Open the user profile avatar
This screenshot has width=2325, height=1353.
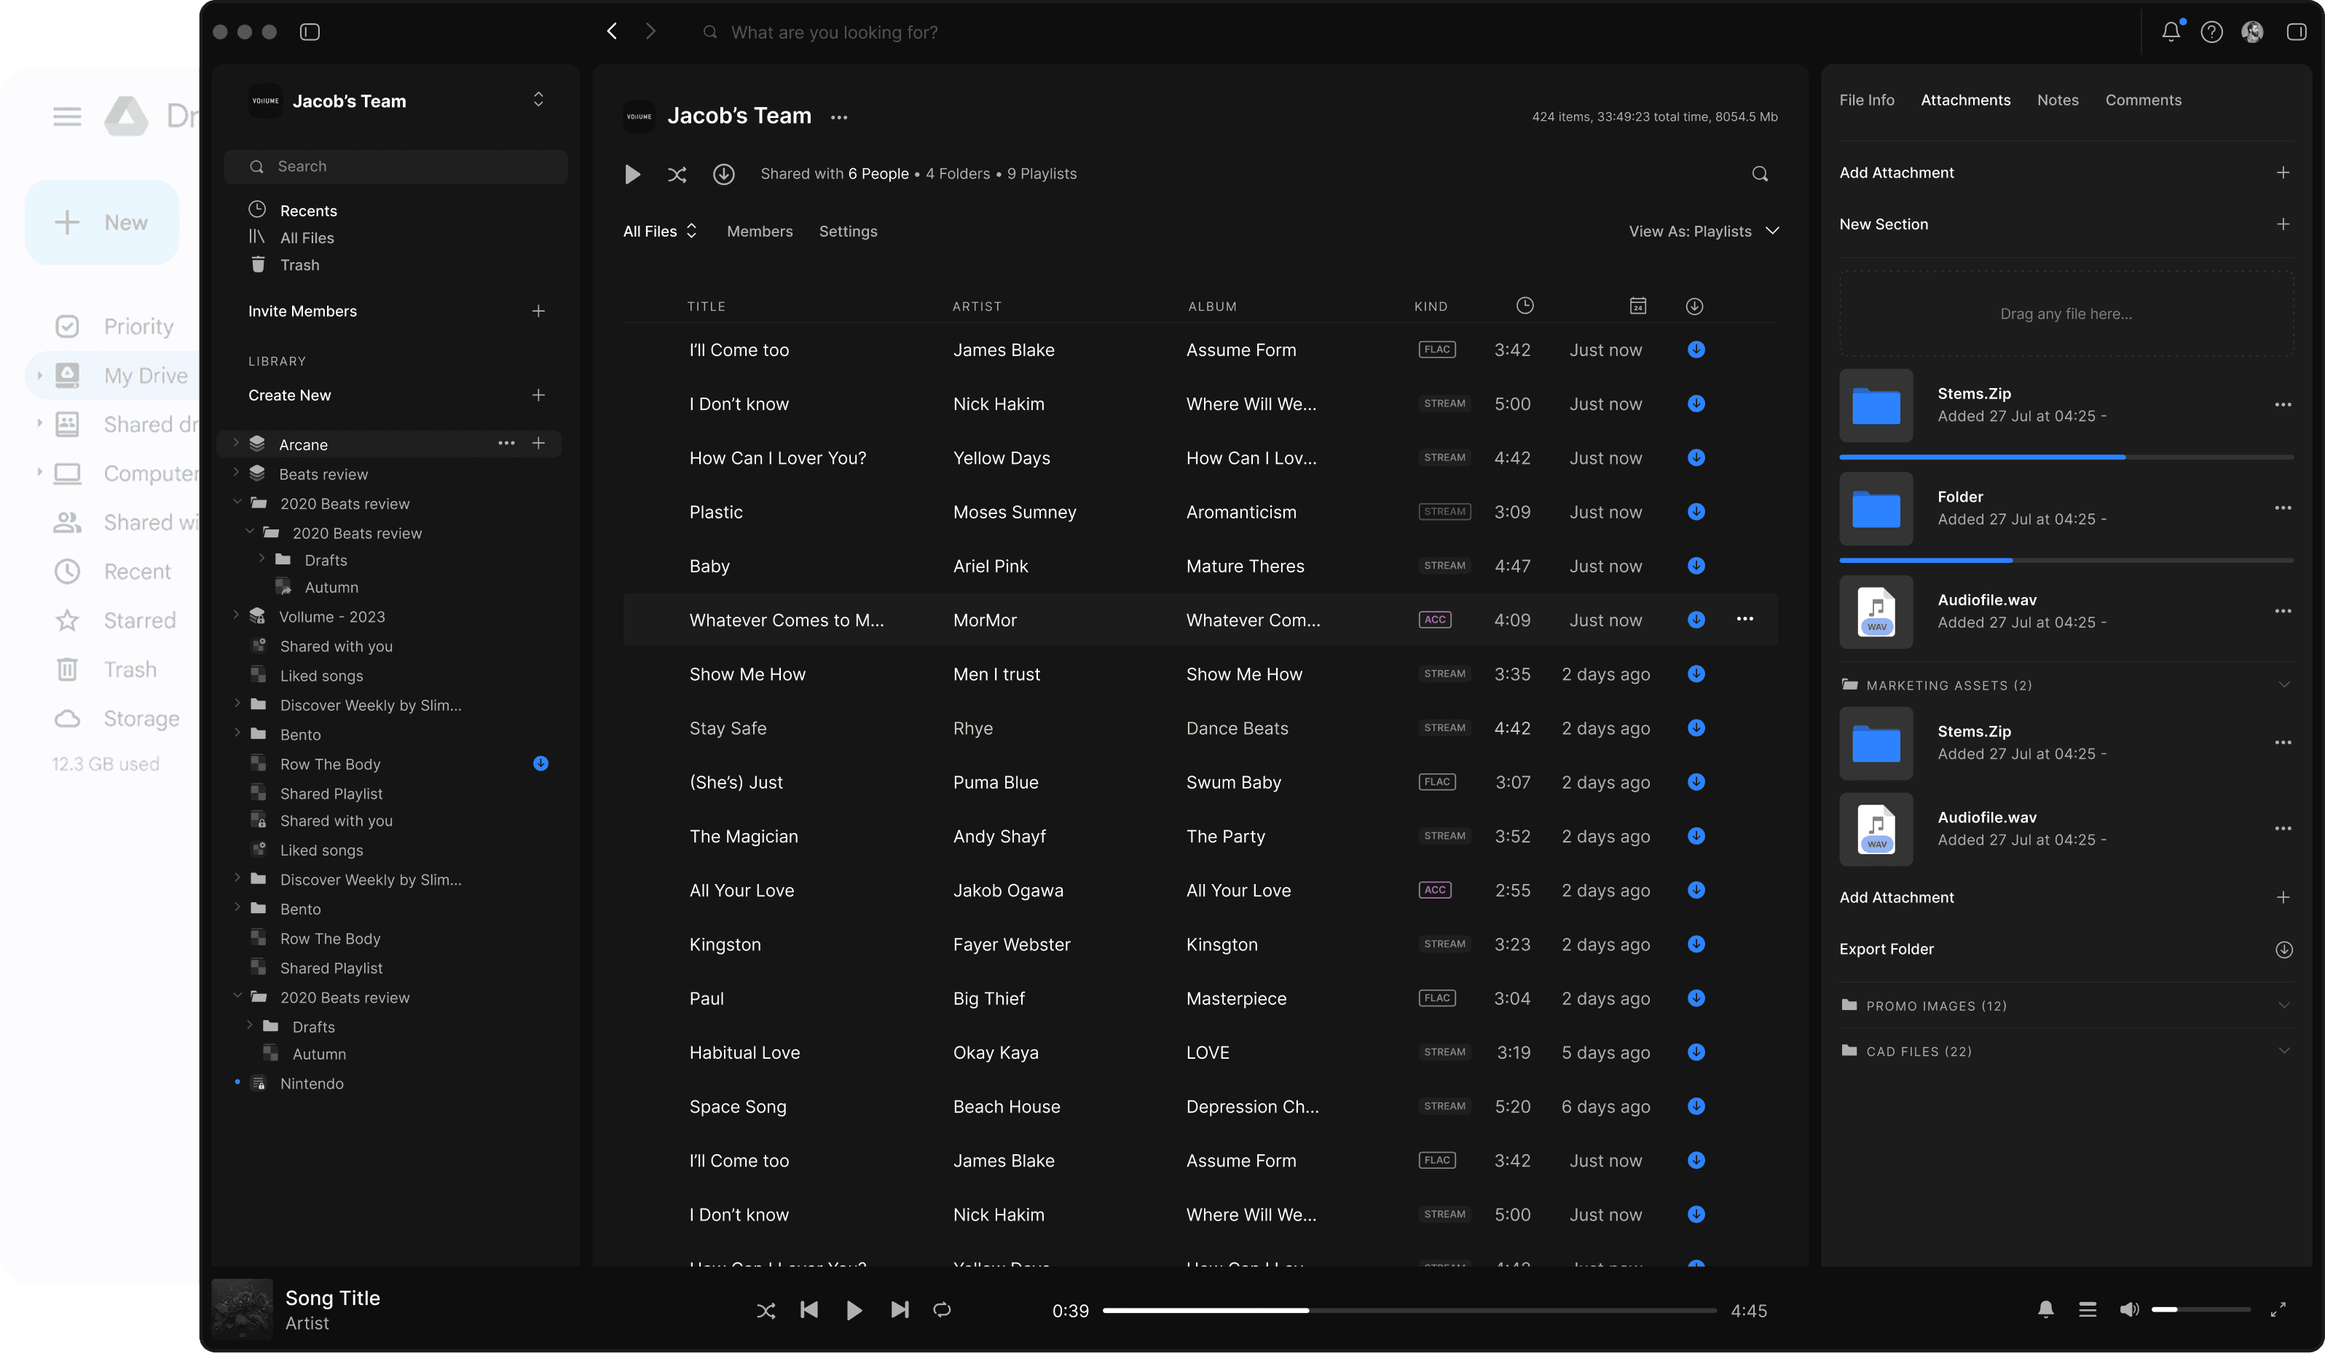coord(2252,32)
